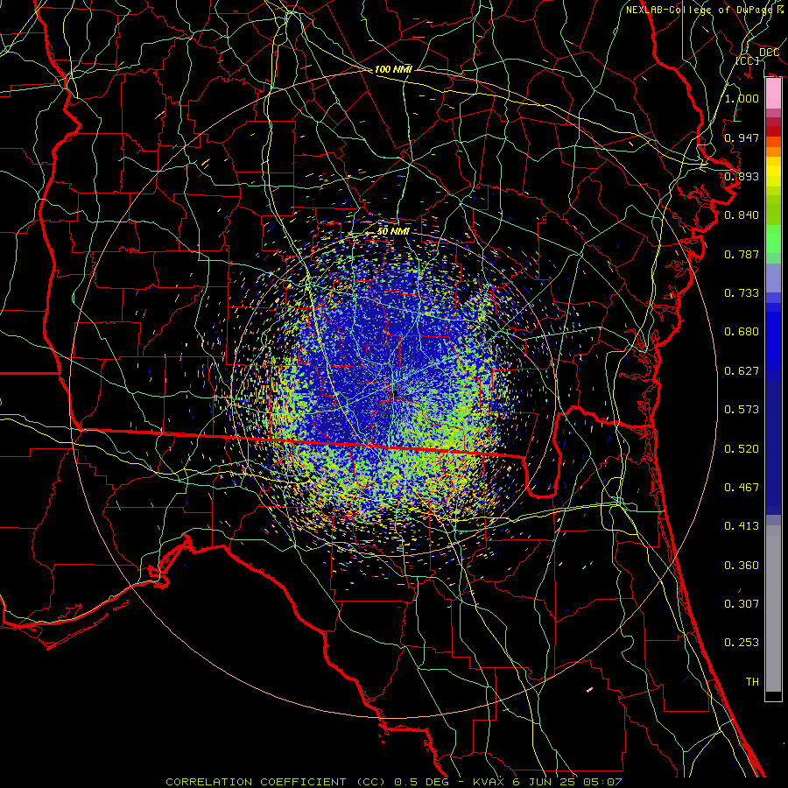Screen dimensions: 788x788
Task: Pick the lavender segment of color bar
Action: pyautogui.click(x=773, y=278)
